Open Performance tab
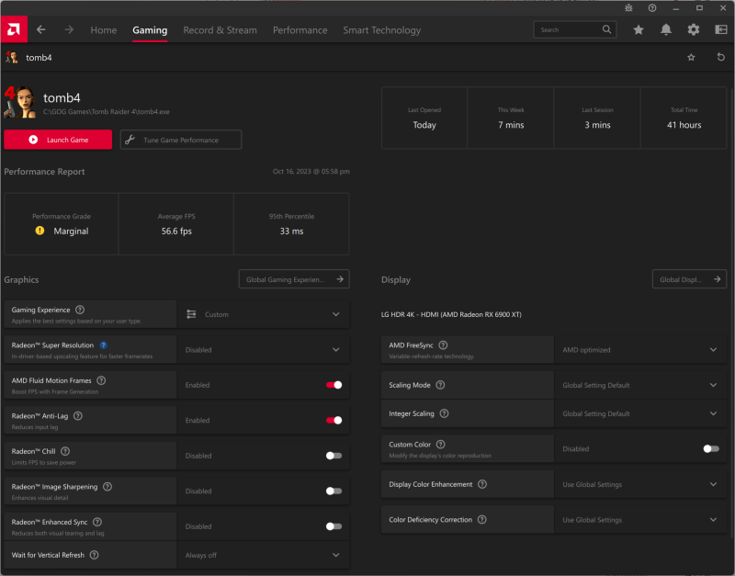Viewport: 735px width, 576px height. (x=300, y=30)
